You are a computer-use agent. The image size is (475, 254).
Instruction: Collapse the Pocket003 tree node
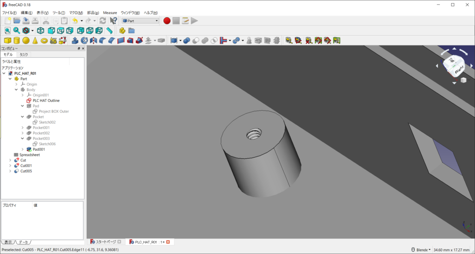point(22,138)
